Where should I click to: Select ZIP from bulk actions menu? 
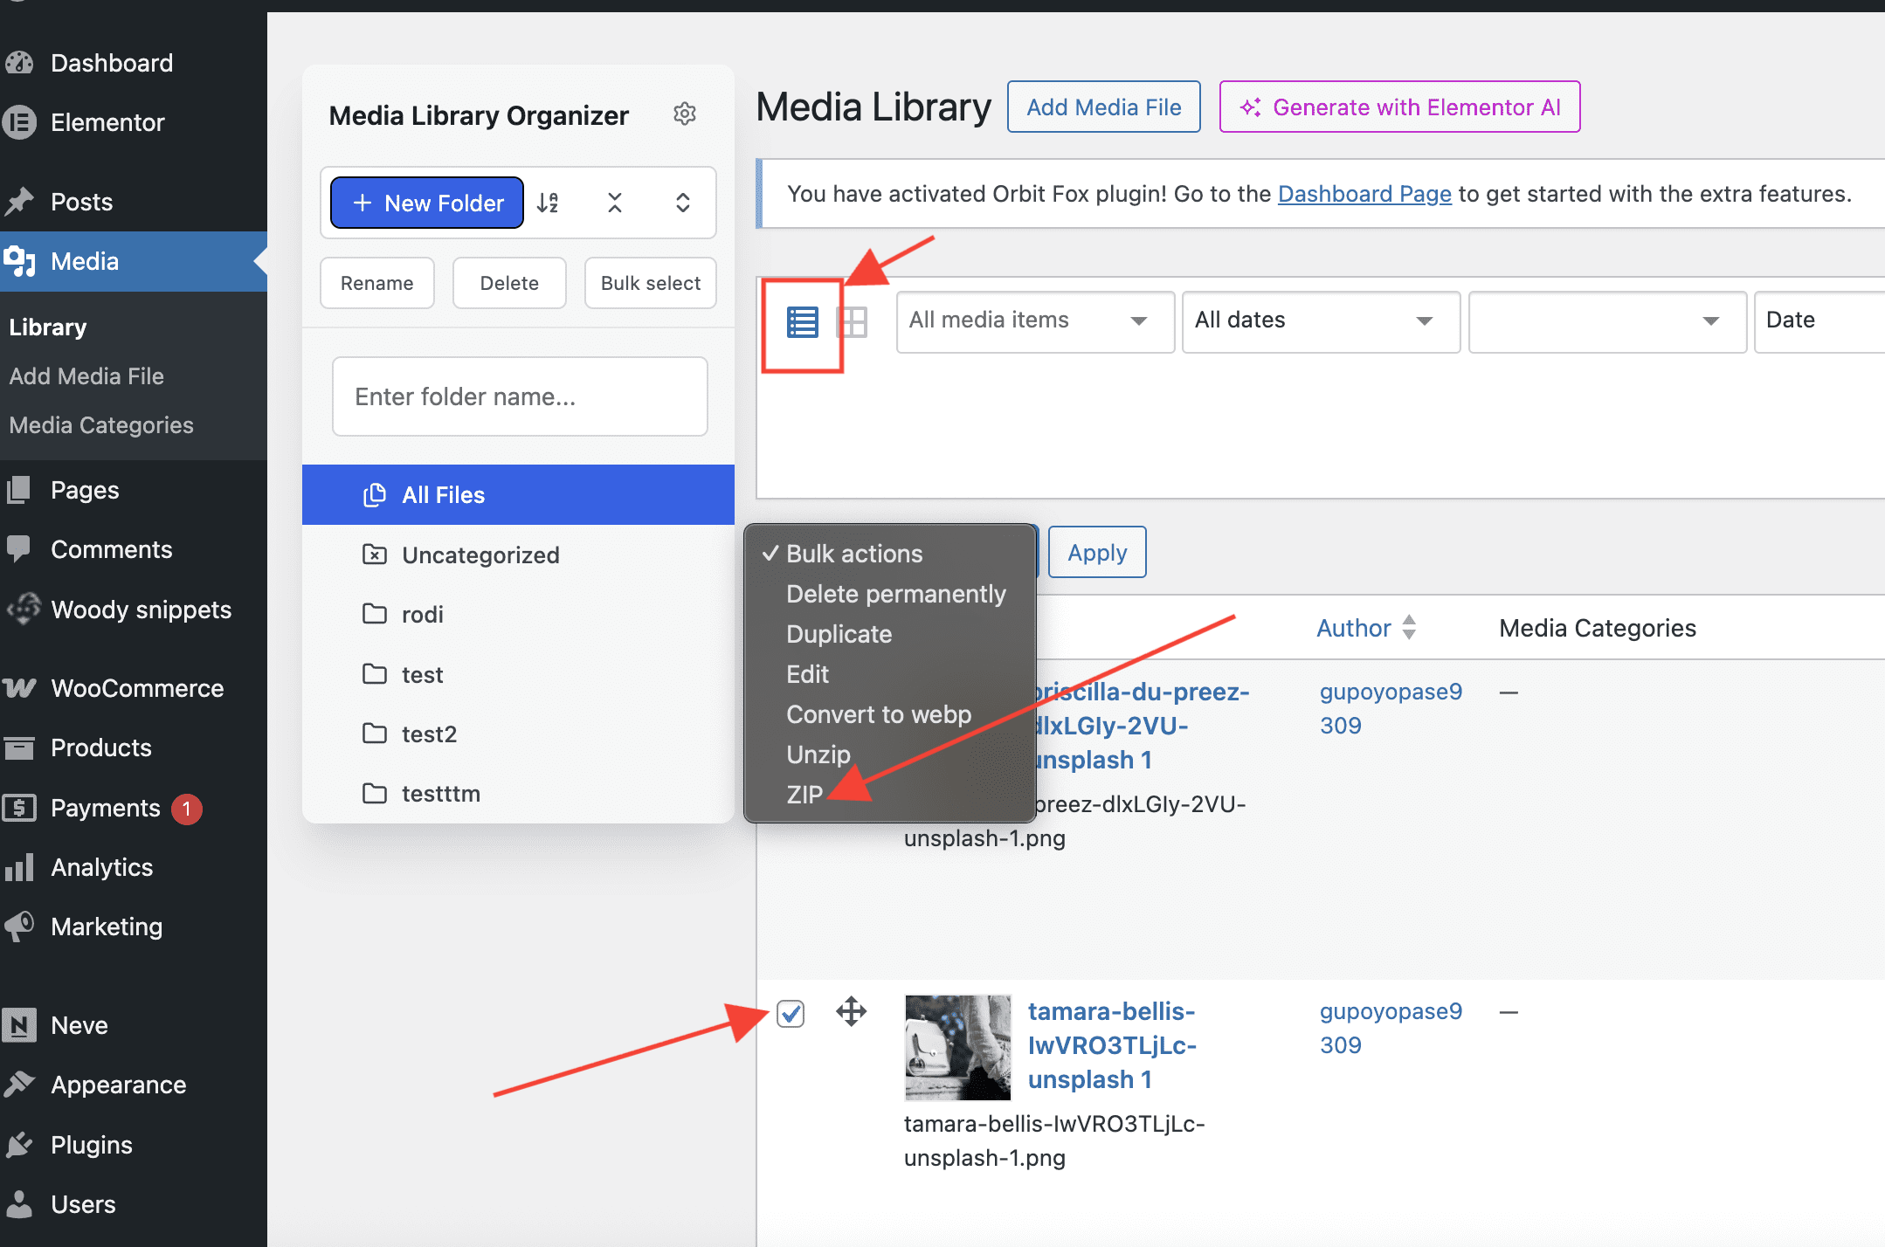804,795
